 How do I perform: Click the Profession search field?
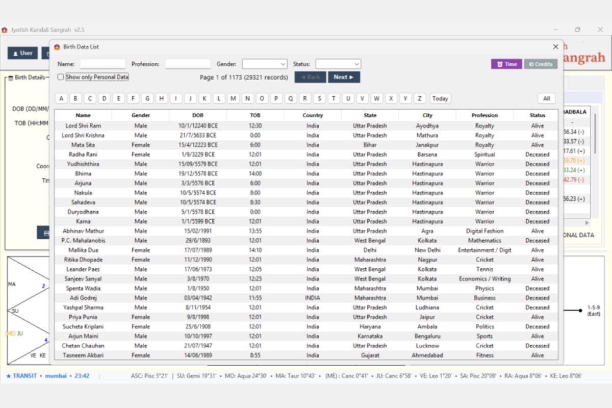188,64
